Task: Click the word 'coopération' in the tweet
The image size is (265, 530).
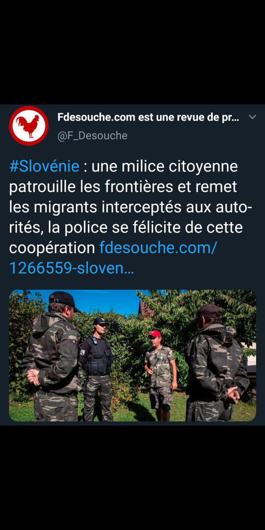Action: click(52, 248)
